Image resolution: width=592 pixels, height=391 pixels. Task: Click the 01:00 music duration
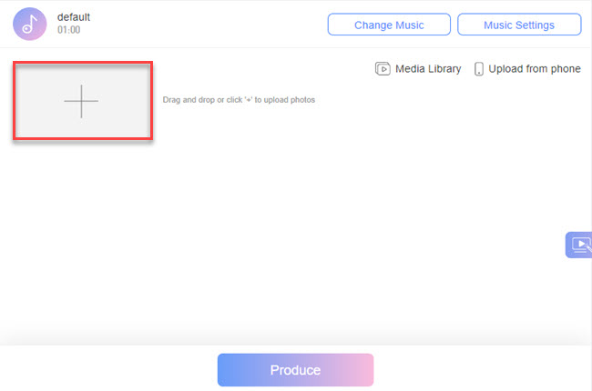tap(70, 31)
